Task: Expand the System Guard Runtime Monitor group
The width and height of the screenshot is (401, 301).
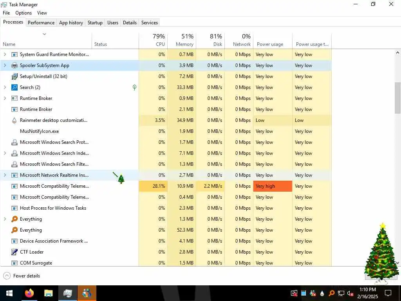Action: click(x=5, y=54)
